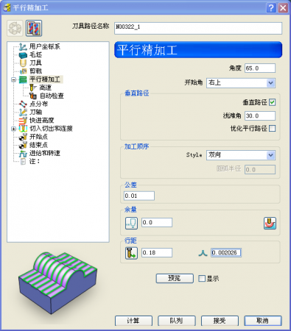Image resolution: width=291 pixels, height=331 pixels.
Task: Select the 开始点 start point icon
Action: coord(23,137)
